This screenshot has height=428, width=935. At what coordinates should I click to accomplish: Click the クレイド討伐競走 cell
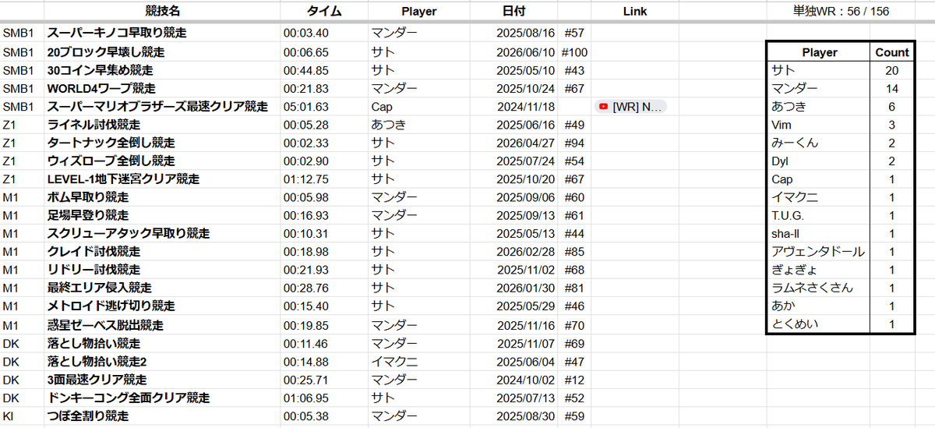(163, 251)
